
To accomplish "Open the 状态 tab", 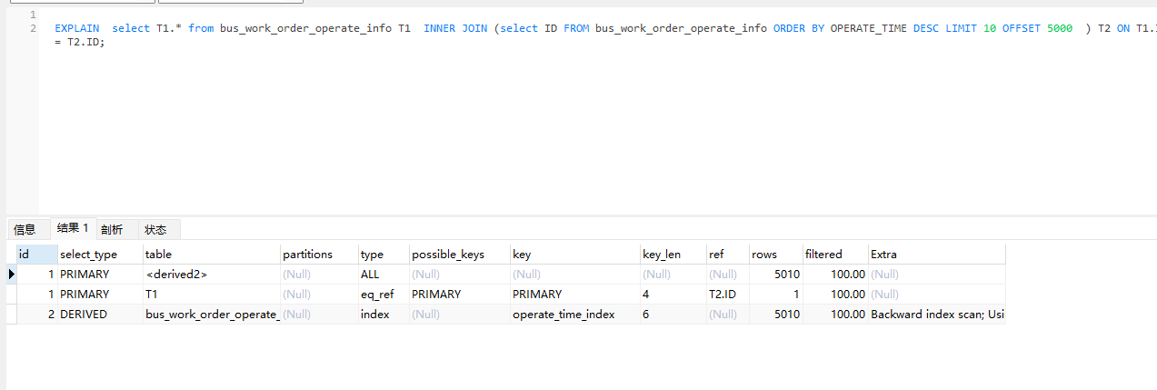I will point(155,230).
